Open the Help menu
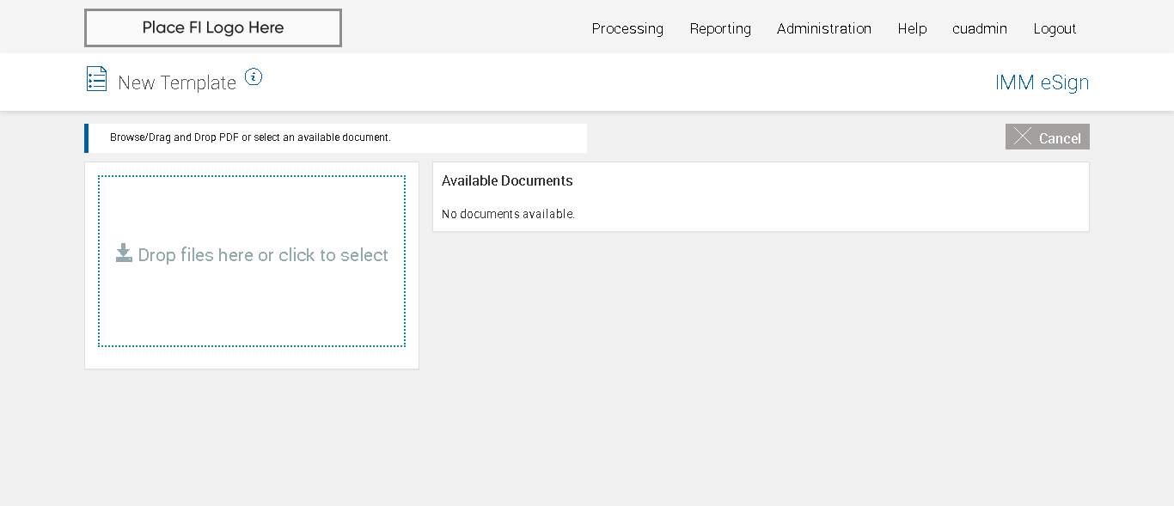The height and width of the screenshot is (506, 1174). click(x=912, y=28)
